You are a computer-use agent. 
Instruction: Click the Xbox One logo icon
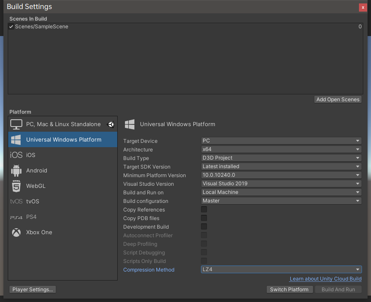pos(16,233)
